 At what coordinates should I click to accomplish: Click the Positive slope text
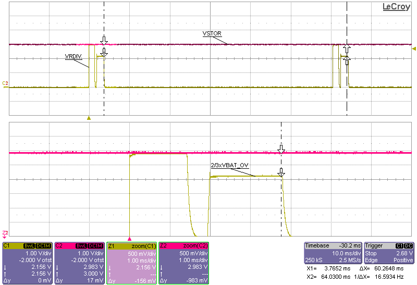click(403, 260)
